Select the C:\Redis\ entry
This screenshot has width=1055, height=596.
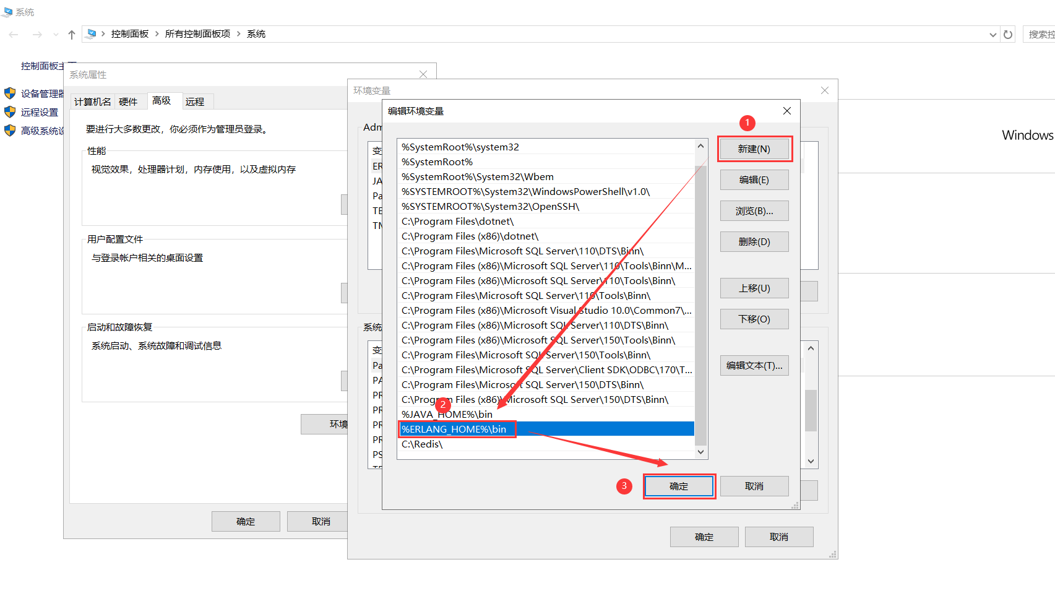click(546, 444)
